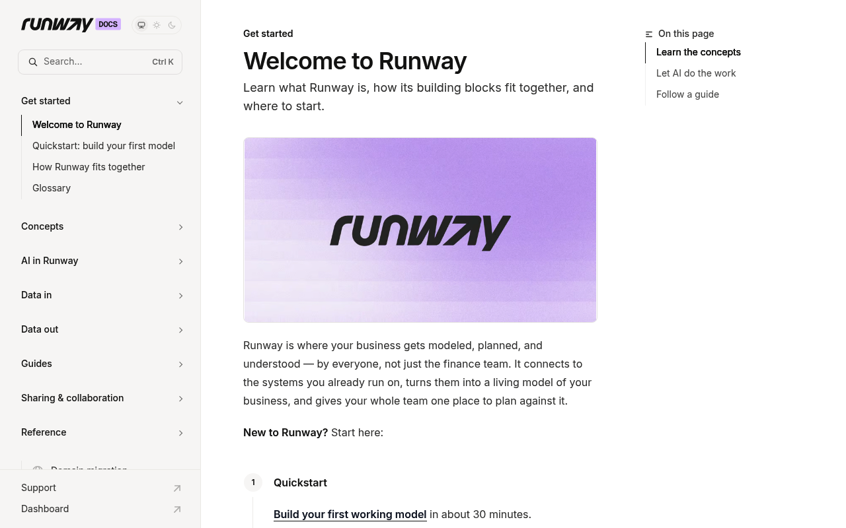Click the On this page icon
Viewport: 846px width, 528px height.
tap(649, 34)
